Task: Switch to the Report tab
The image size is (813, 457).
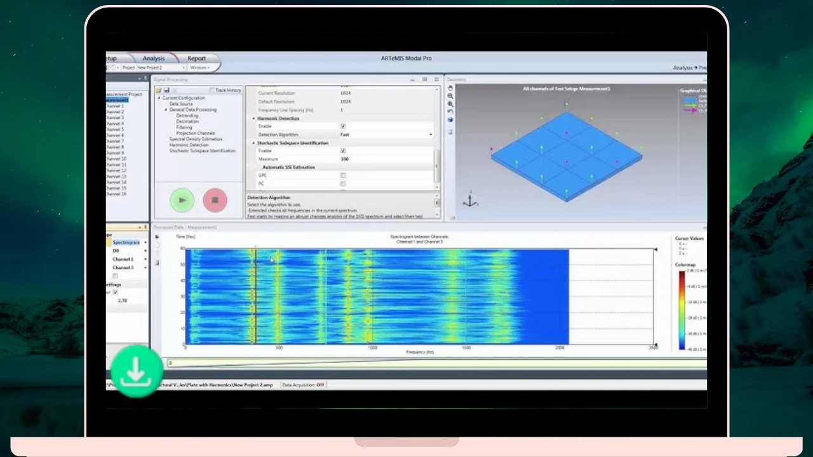Action: click(x=196, y=58)
